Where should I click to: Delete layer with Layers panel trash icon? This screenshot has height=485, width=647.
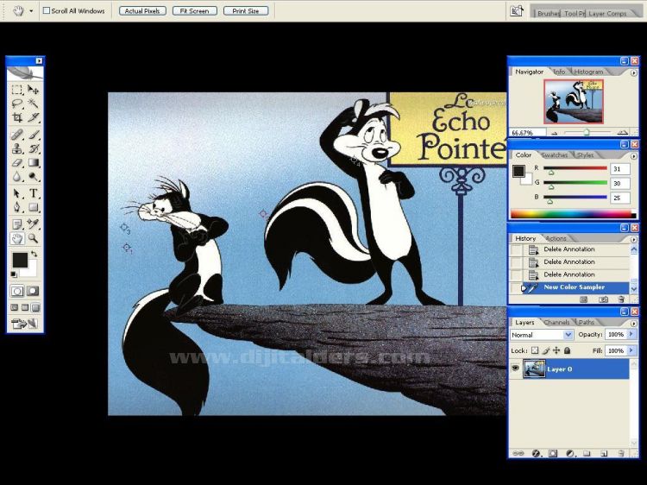coord(621,453)
